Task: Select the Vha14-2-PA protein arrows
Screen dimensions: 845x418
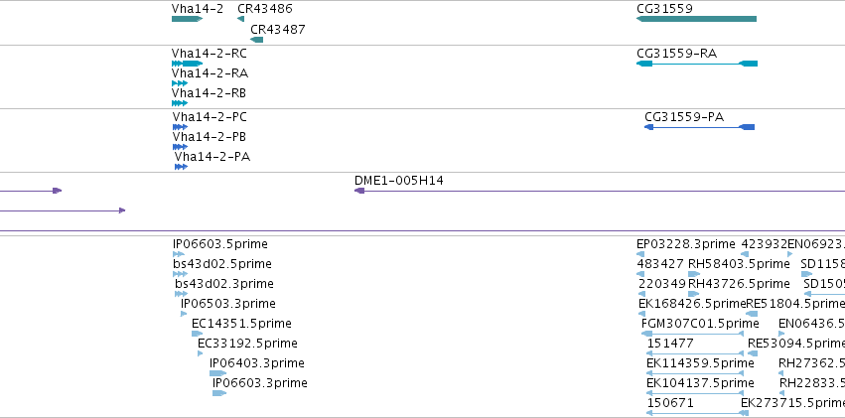Action: pos(181,167)
